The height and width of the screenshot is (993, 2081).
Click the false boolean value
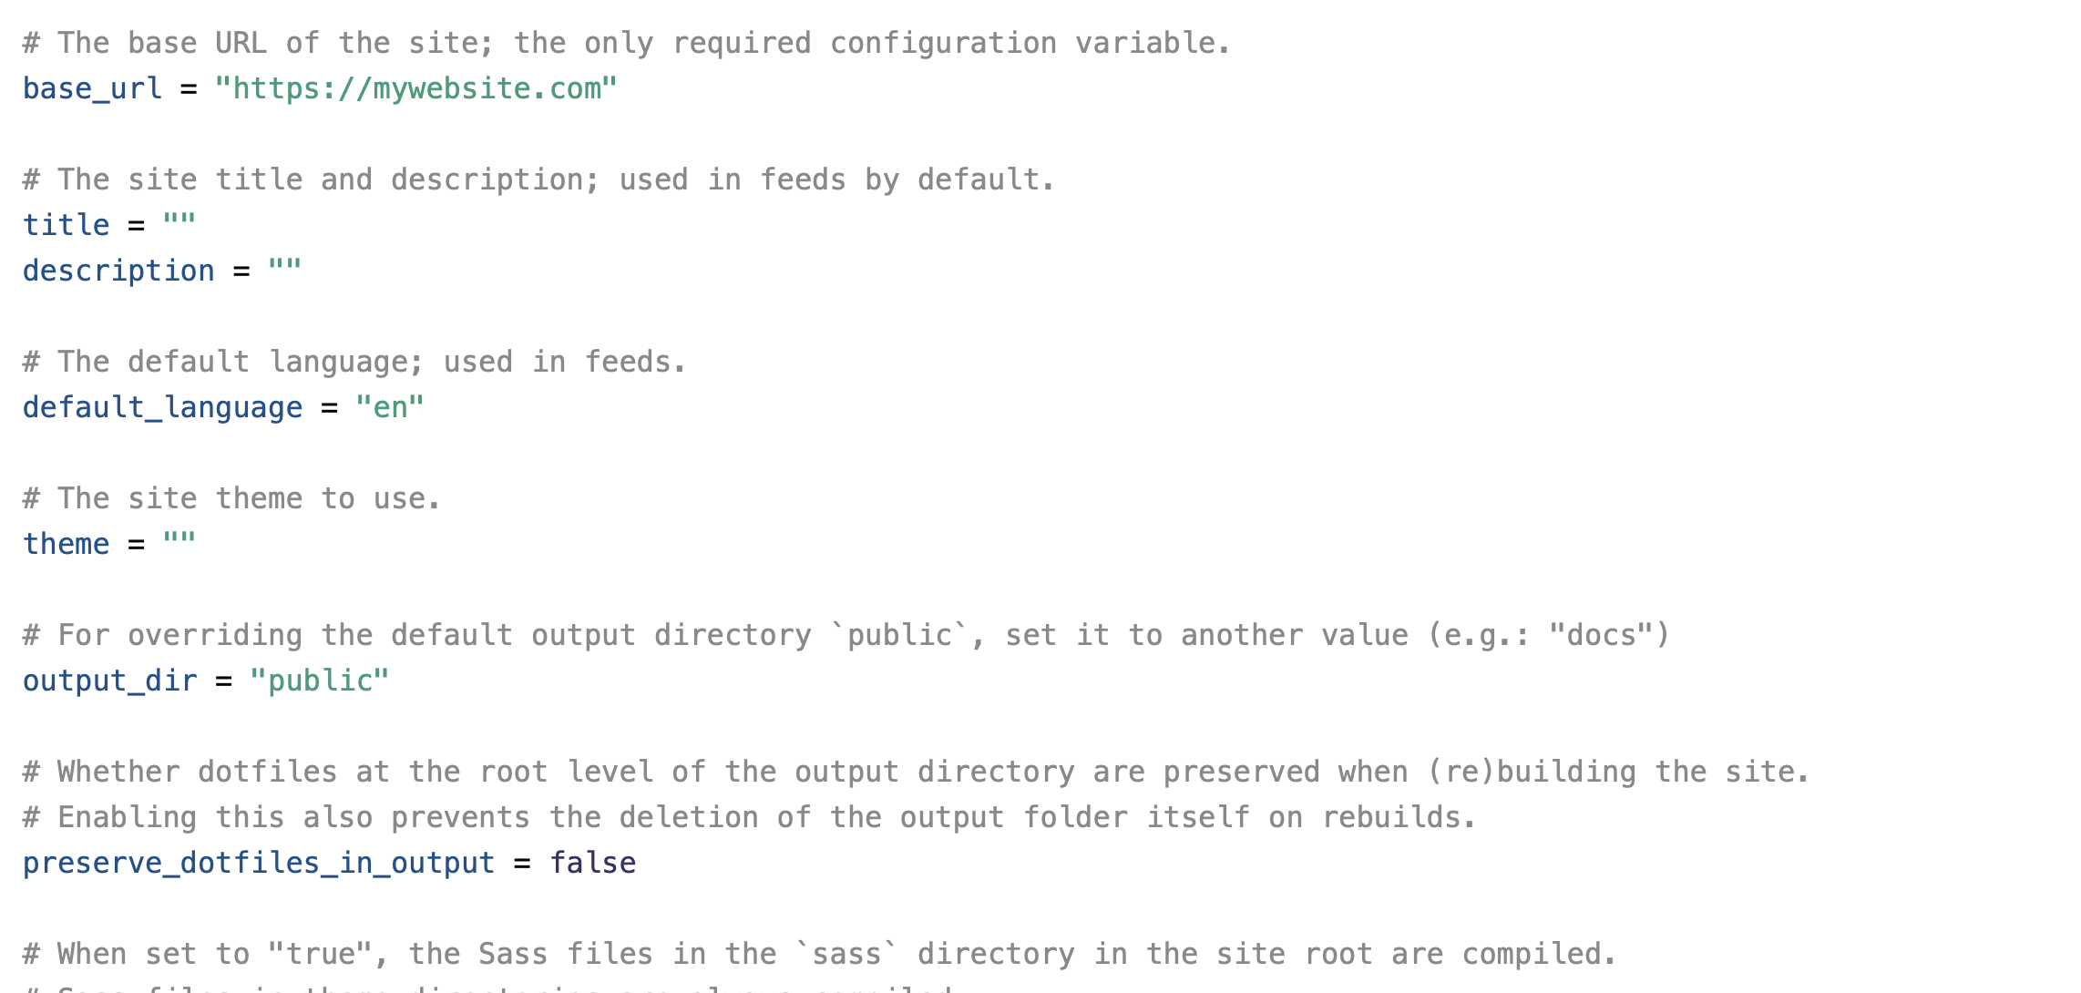click(593, 863)
